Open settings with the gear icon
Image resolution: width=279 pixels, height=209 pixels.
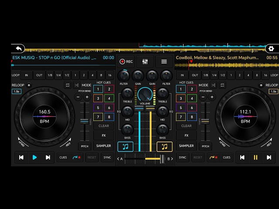click(271, 48)
